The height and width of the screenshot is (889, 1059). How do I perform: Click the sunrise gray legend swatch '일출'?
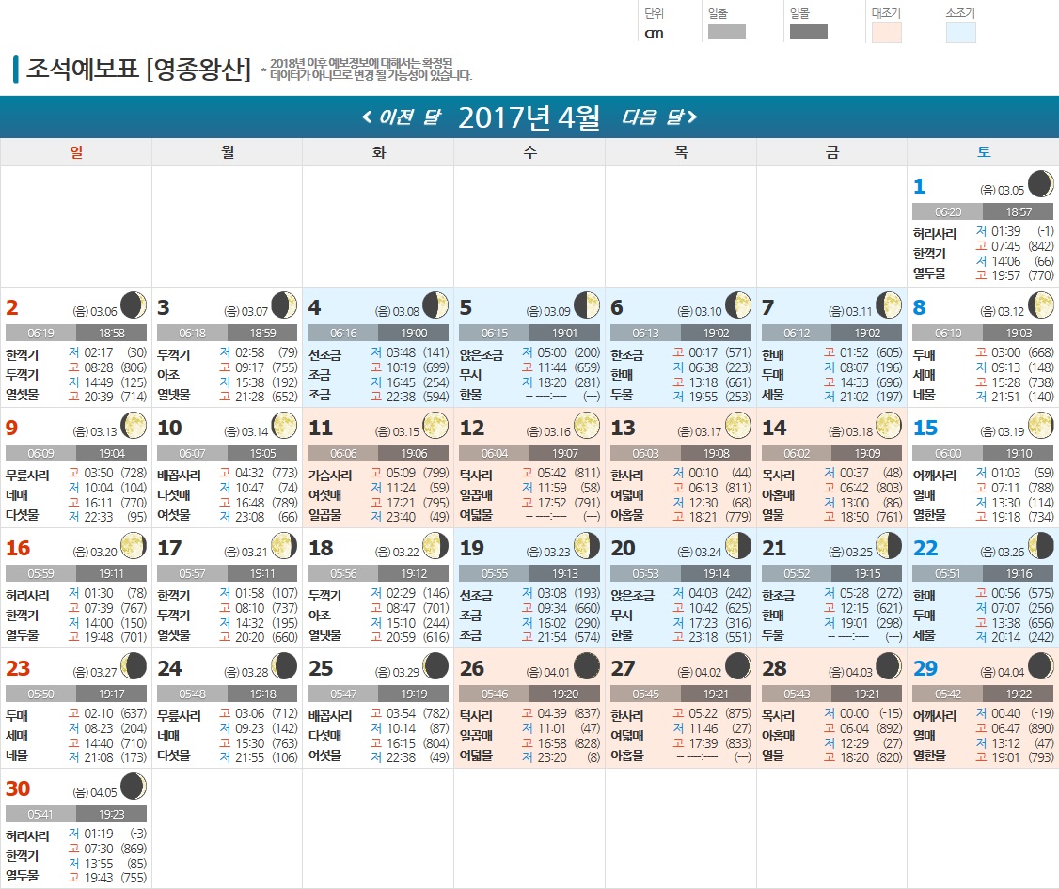coord(727,32)
